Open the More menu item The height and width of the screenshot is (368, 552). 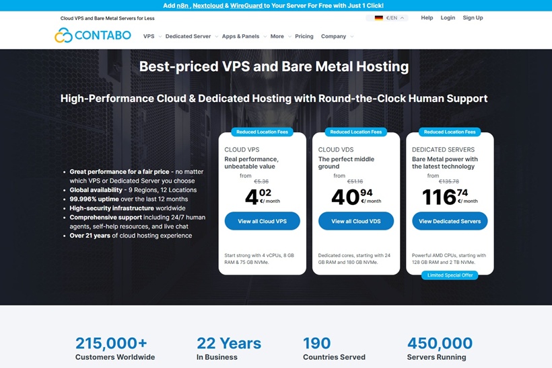[277, 36]
